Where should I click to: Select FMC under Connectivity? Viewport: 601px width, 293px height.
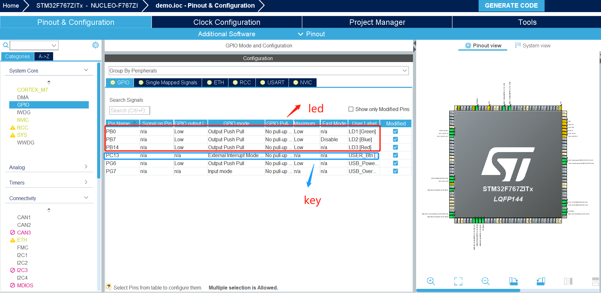pos(23,248)
